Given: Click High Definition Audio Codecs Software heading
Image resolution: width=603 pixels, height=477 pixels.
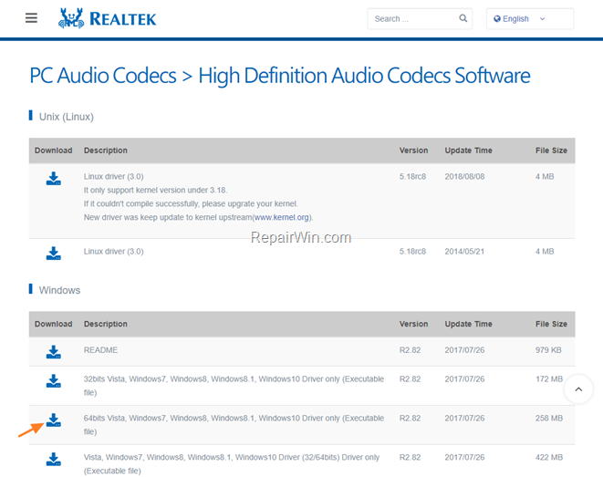Looking at the screenshot, I should pos(364,76).
